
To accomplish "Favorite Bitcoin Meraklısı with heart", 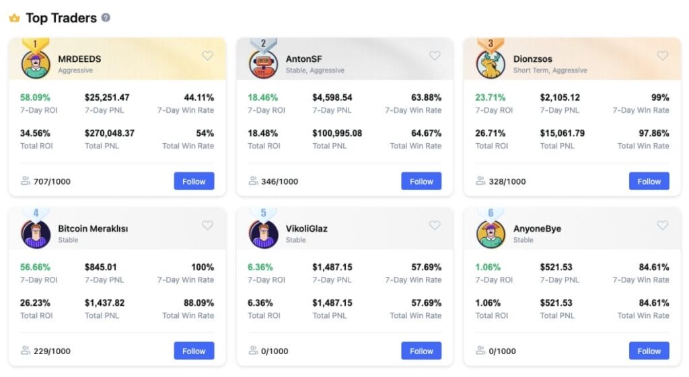I will coord(207,225).
